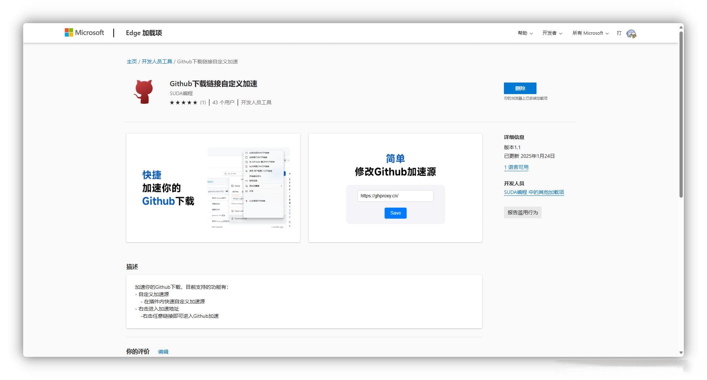
Task: Click the Github下载链接自定义加速 title heading
Action: coord(213,84)
